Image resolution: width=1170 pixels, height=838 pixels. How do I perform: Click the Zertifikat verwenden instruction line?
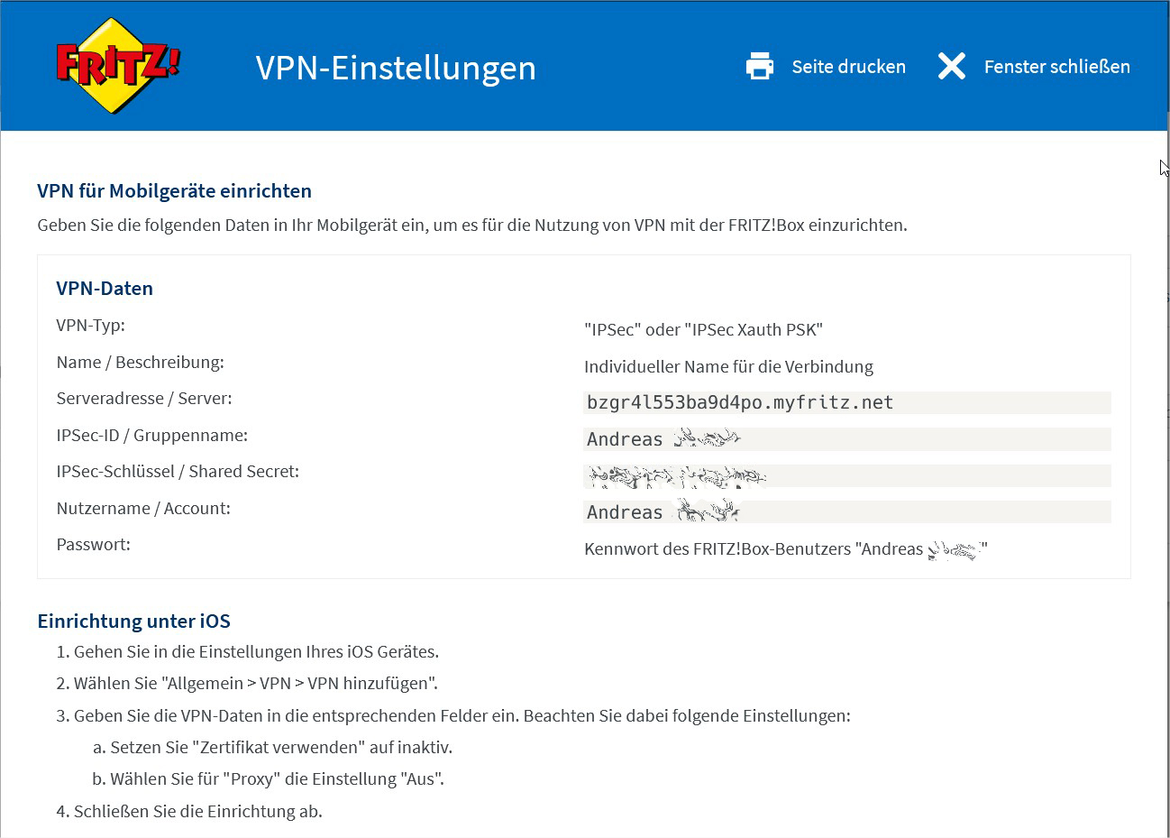tap(272, 748)
